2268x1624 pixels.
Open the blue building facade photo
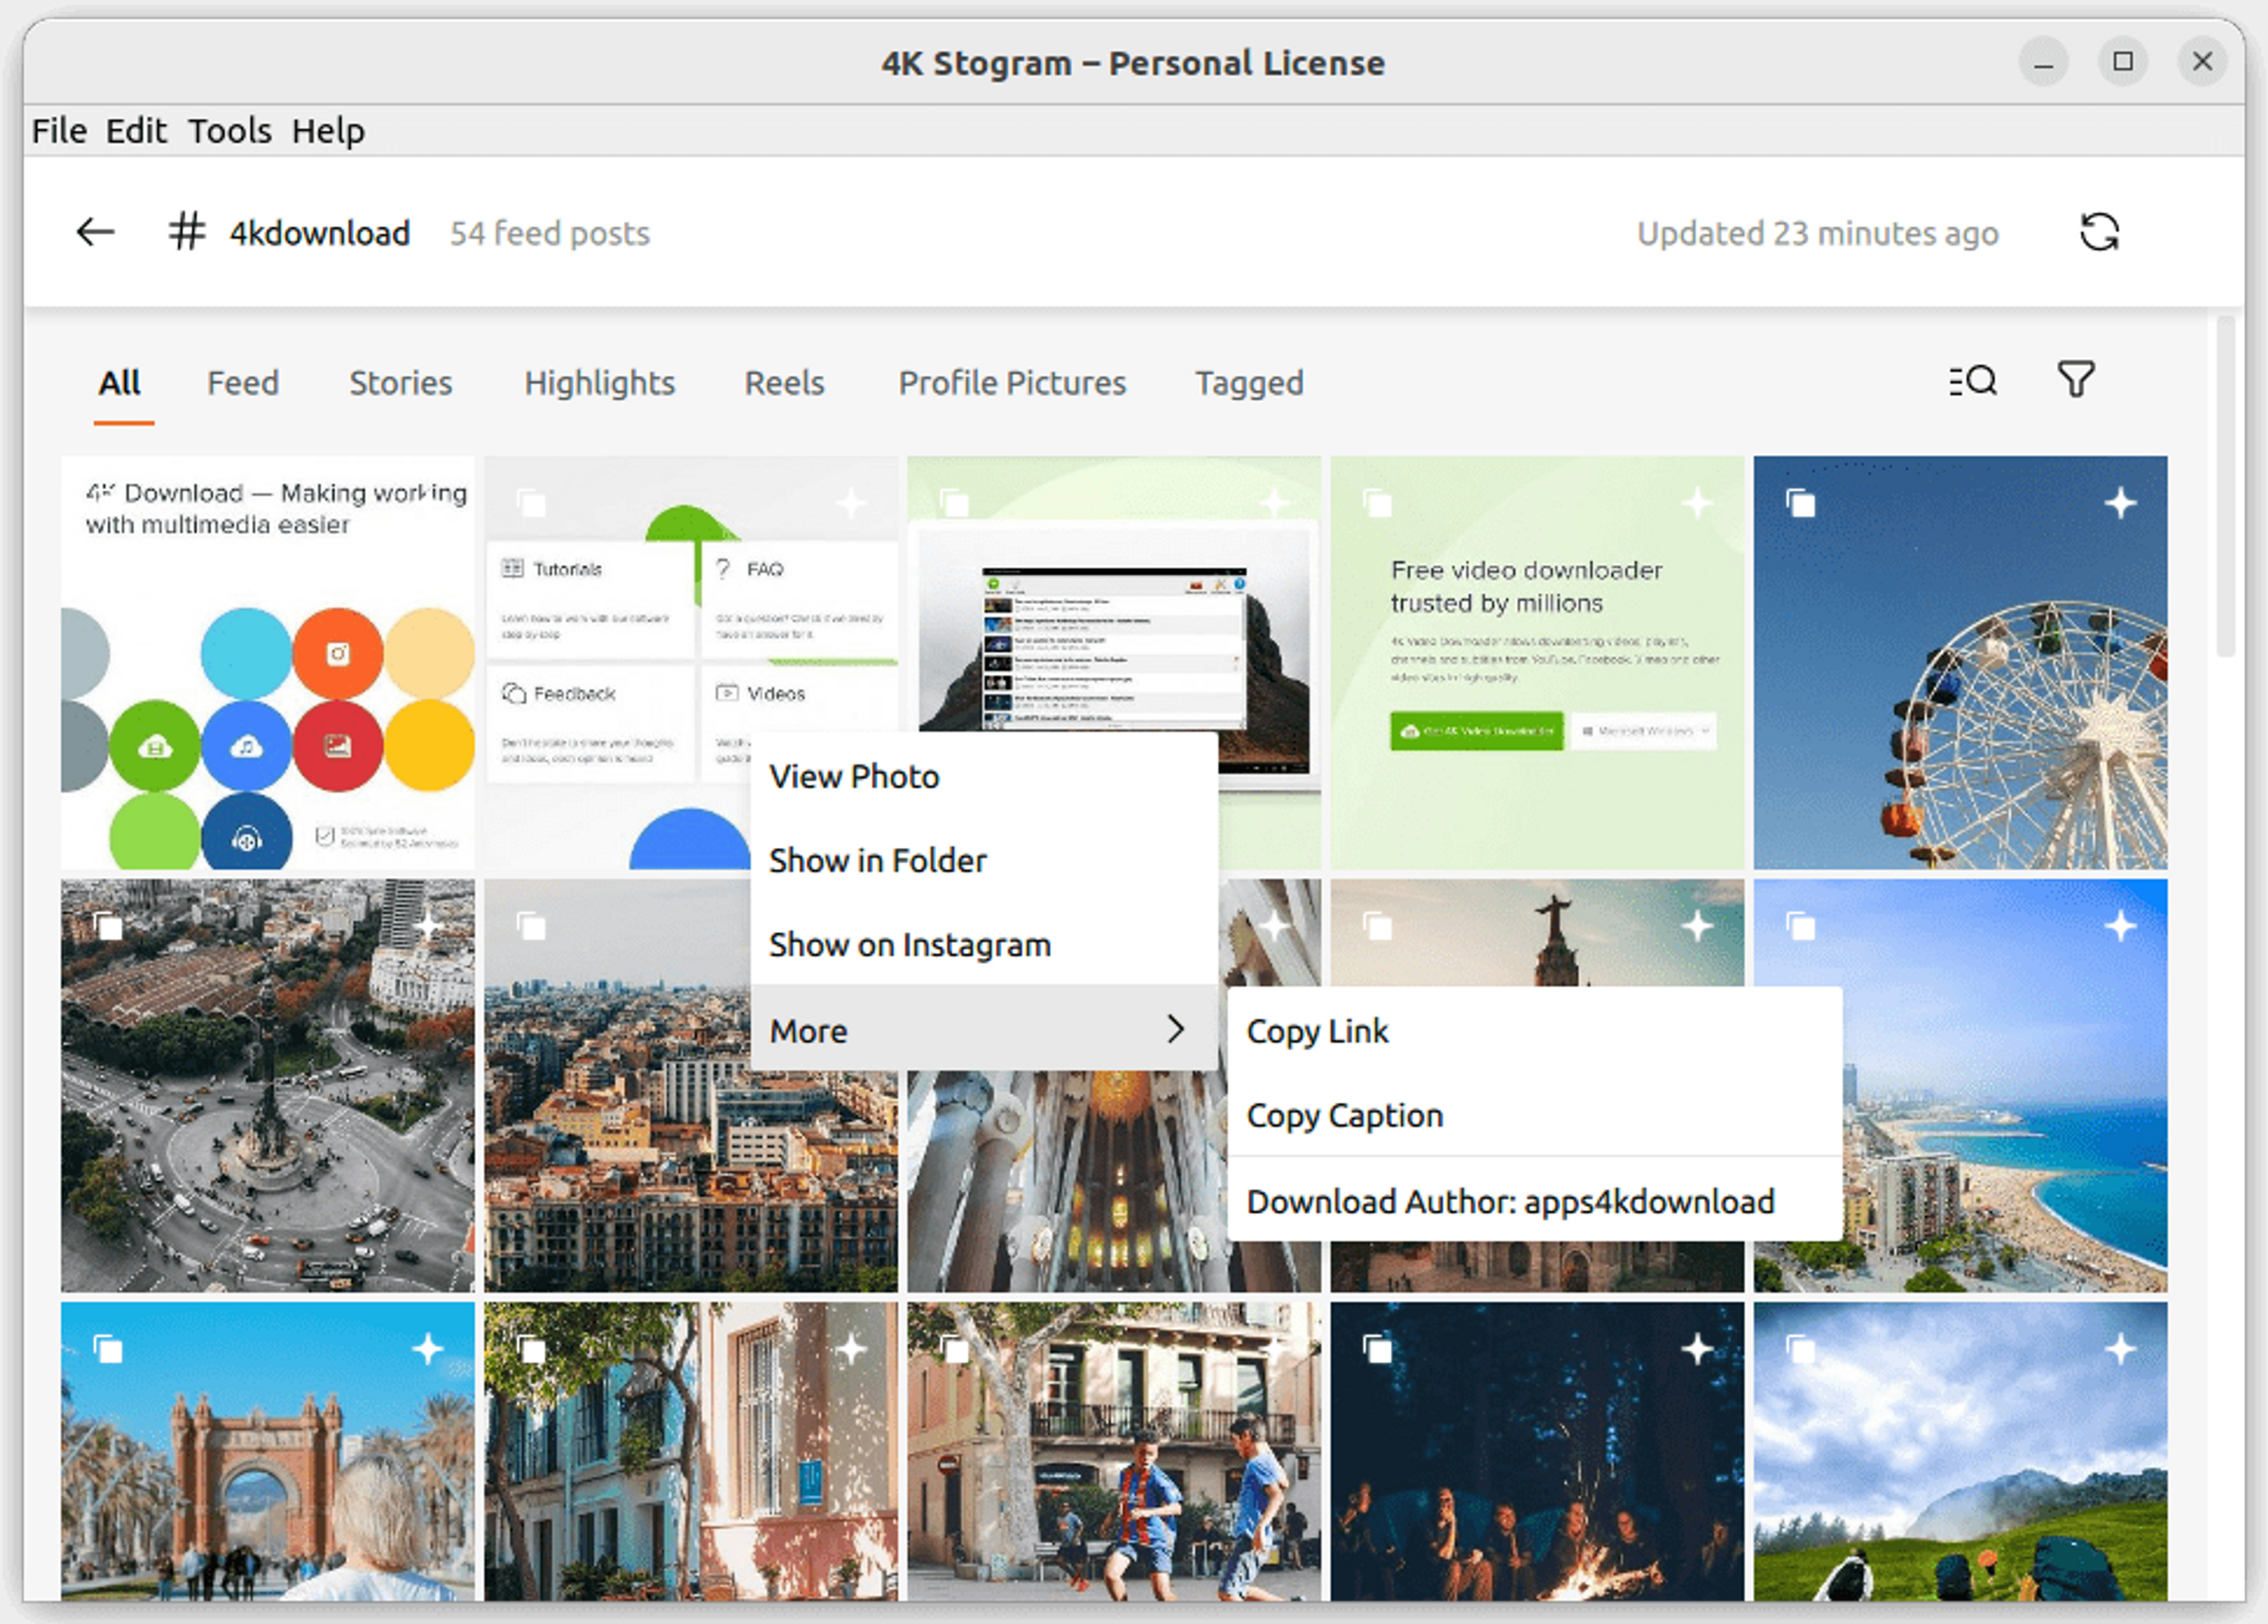[x=691, y=1451]
